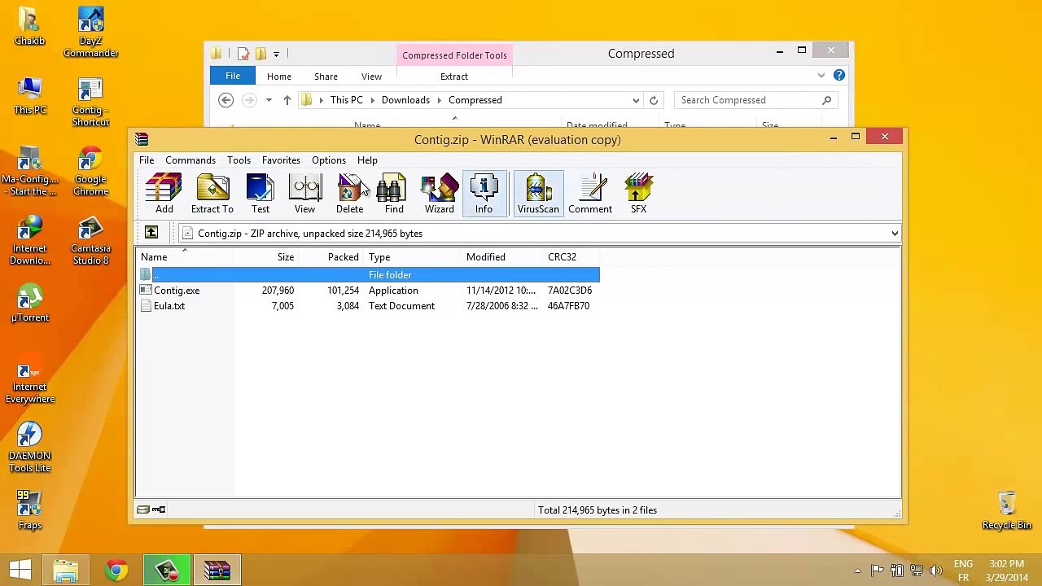Click This PC in the Explorer breadcrumb
The width and height of the screenshot is (1042, 586).
pos(347,100)
